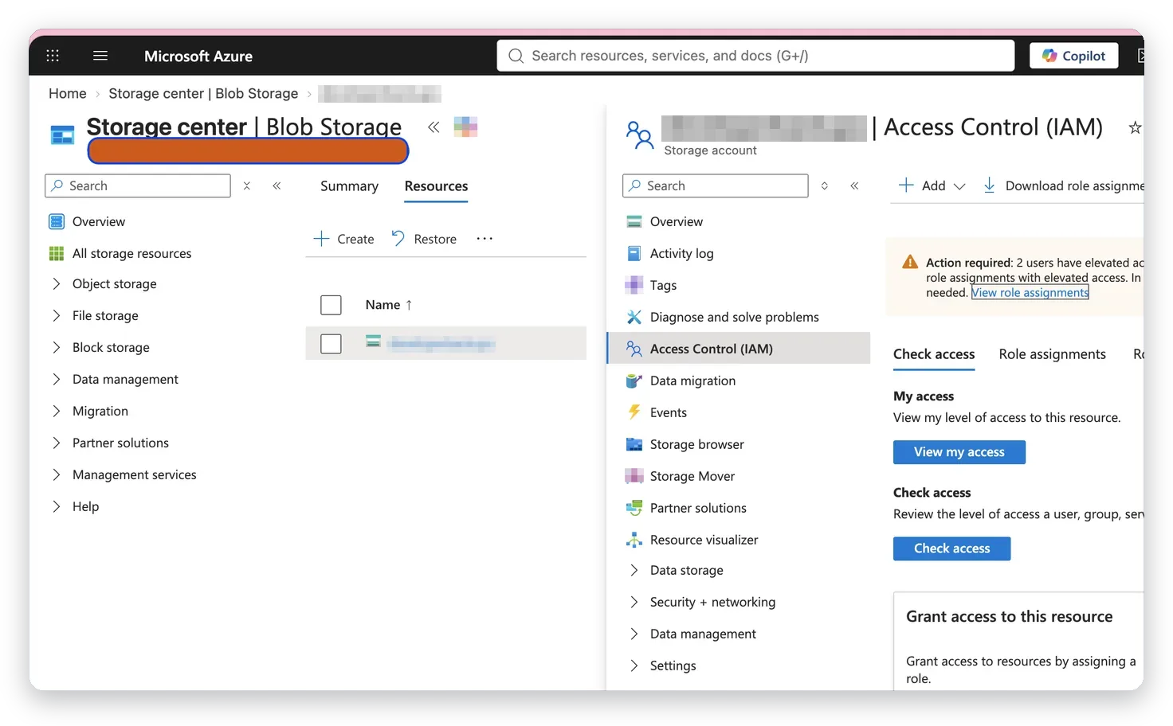Open Data migration
Image resolution: width=1173 pixels, height=726 pixels.
pyautogui.click(x=692, y=381)
